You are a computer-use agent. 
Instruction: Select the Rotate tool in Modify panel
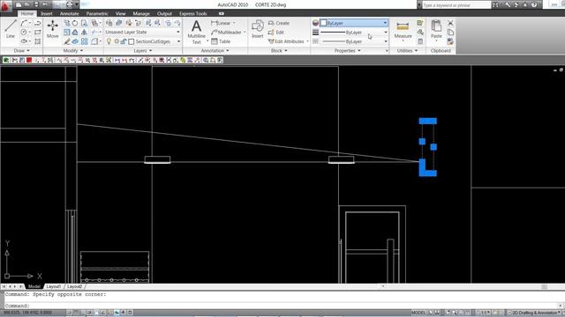tap(75, 23)
